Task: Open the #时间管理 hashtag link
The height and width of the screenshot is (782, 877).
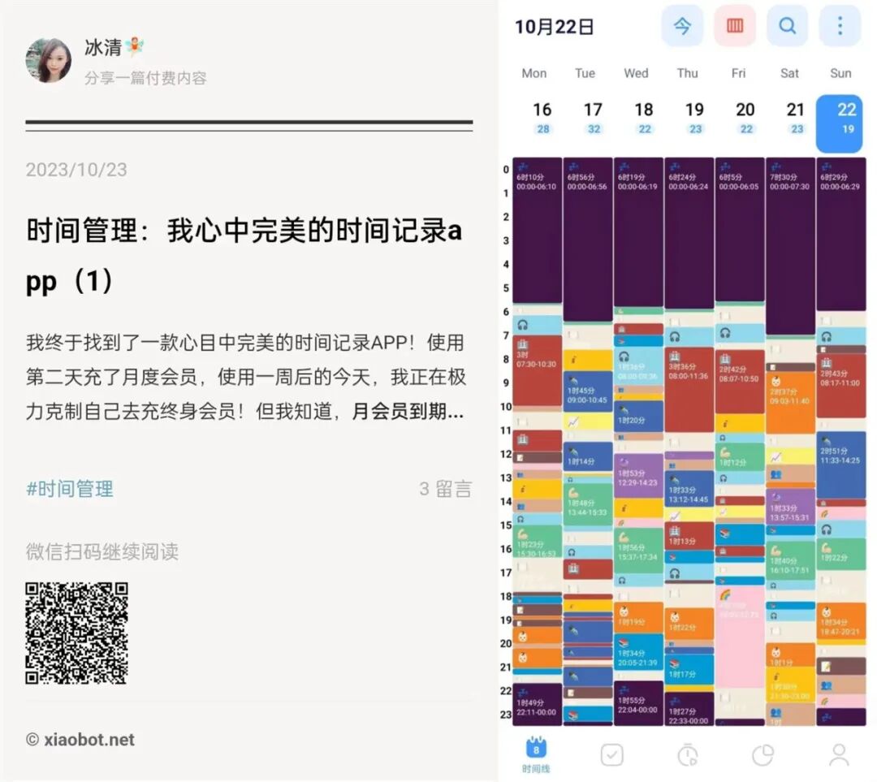Action: (x=70, y=489)
